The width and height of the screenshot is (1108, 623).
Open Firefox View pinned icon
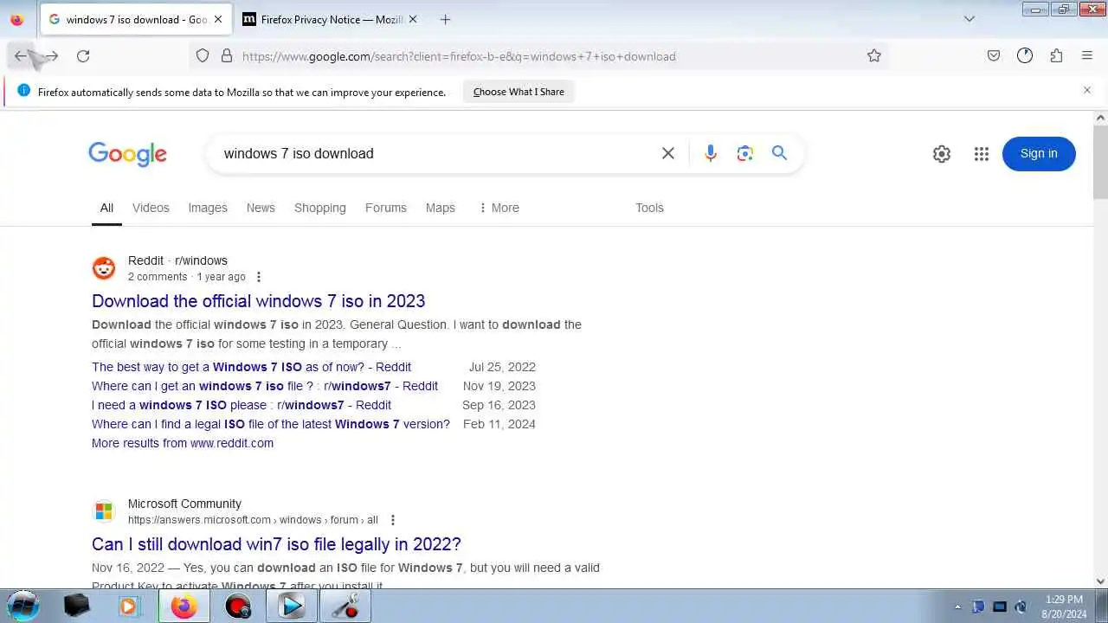coord(17,19)
